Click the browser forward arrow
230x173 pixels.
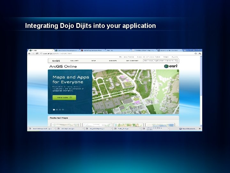click(x=33, y=54)
